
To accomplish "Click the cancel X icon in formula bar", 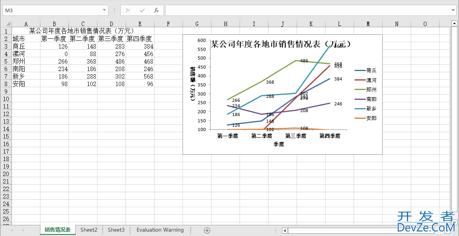I will tap(128, 10).
